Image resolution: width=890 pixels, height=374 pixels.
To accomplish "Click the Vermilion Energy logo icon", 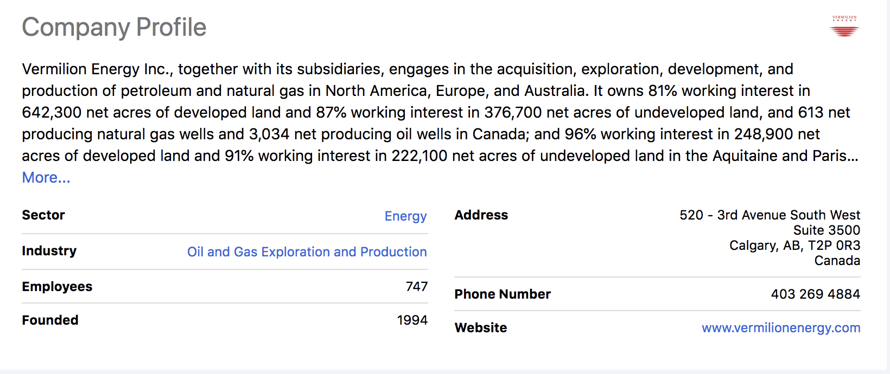I will 844,27.
